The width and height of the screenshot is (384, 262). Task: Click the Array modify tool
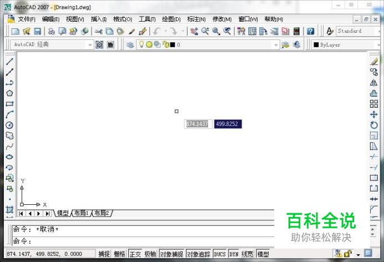[373, 104]
